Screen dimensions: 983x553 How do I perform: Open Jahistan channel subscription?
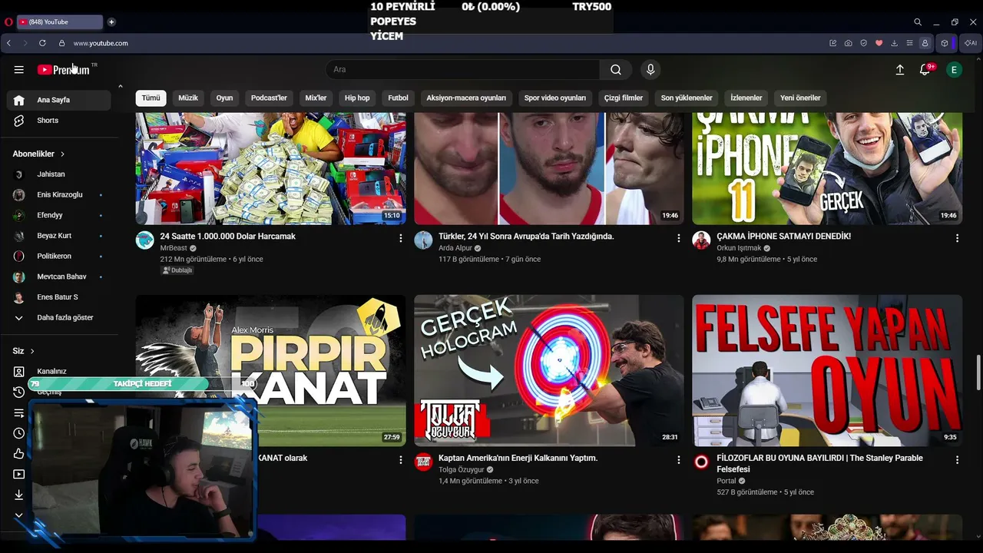pyautogui.click(x=58, y=174)
